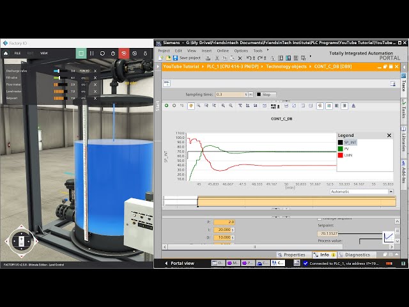This screenshot has height=307, width=409.
Task: Expand more main toolbar items arrow
Action: (x=311, y=56)
